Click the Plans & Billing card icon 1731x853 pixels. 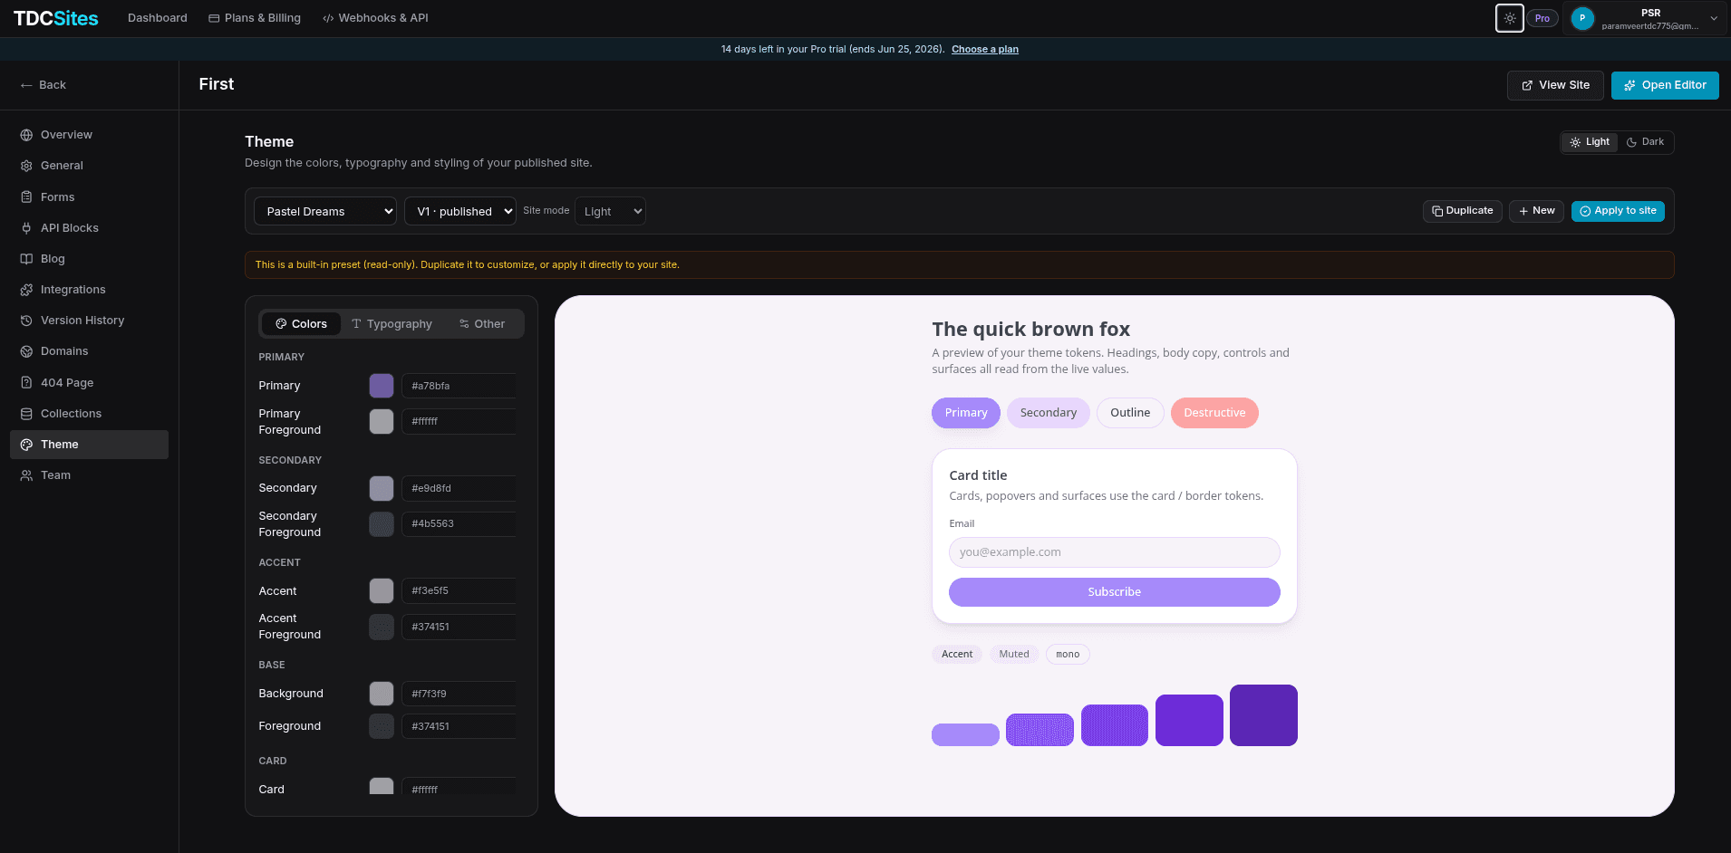point(214,18)
